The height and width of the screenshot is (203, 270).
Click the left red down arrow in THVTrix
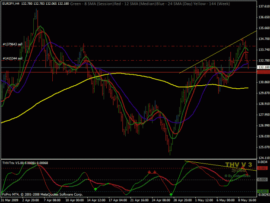click(x=149, y=172)
